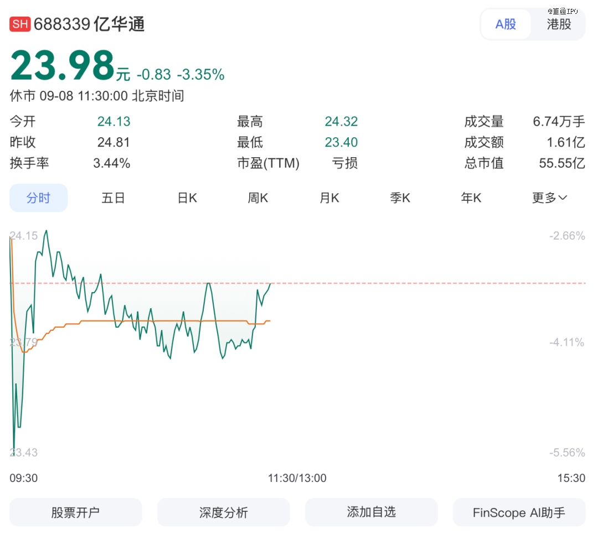Click the red SH exchange badge

coord(20,24)
